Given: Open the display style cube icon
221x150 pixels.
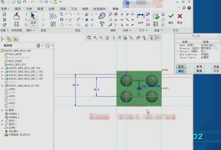Looking at the screenshot, I should (113, 38).
